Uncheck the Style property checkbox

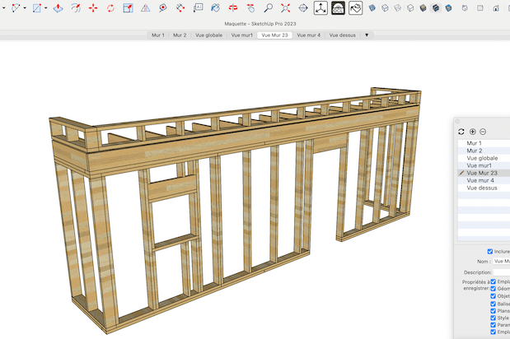pos(494,318)
